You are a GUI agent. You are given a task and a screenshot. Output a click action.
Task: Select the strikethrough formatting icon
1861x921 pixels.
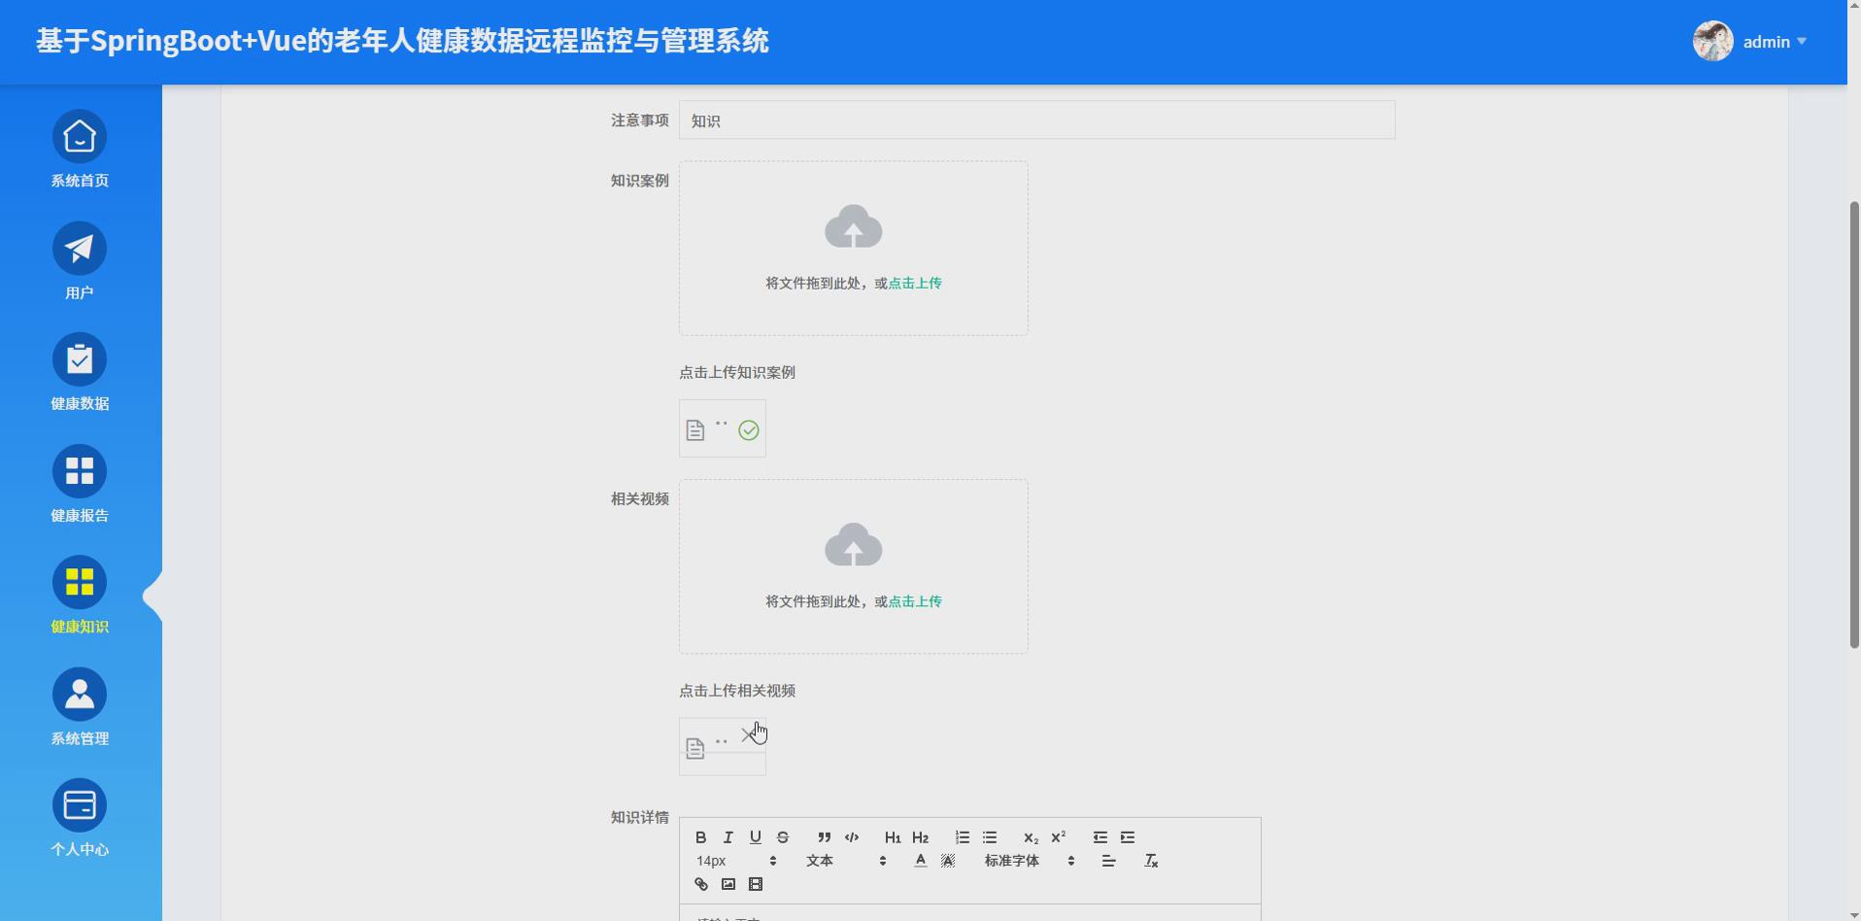pos(783,836)
